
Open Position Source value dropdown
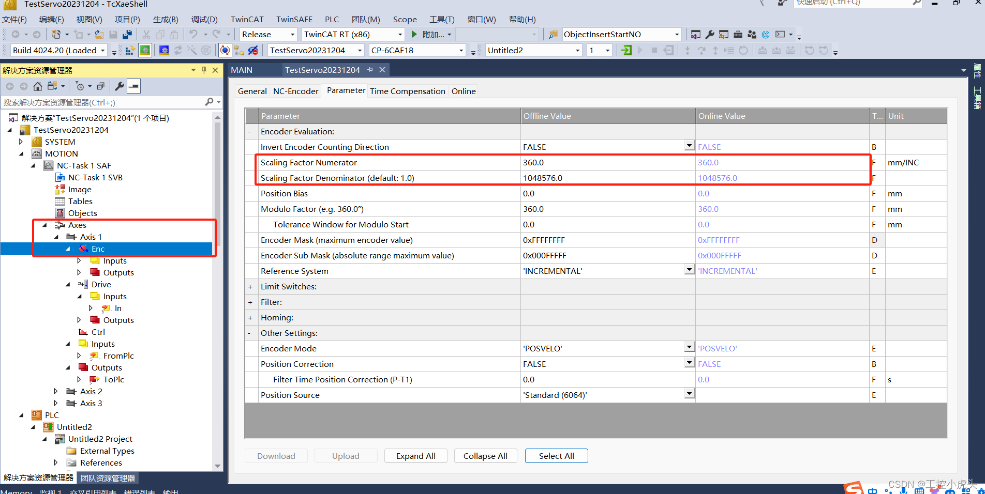689,394
